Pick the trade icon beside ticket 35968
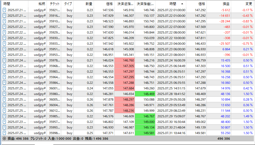255x145 pixels. click(4, 66)
